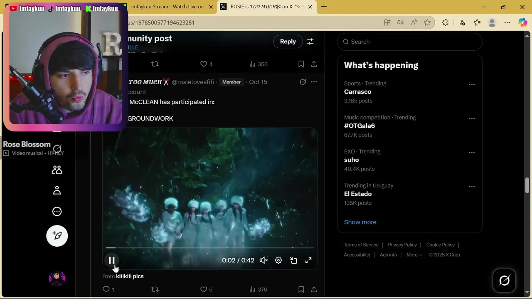Image resolution: width=532 pixels, height=299 pixels.
Task: Toggle Read aloud in address bar
Action: 414,22
